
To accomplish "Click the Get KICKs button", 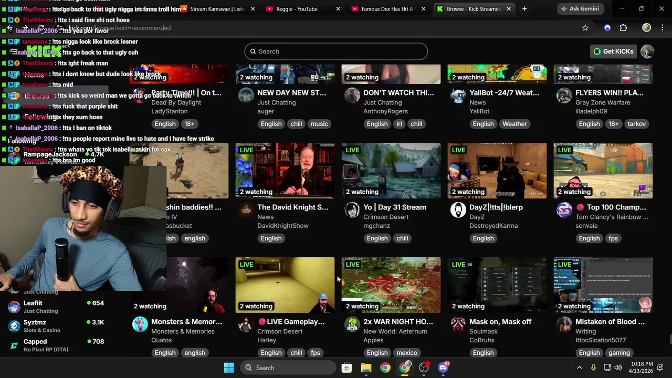I will (x=613, y=51).
